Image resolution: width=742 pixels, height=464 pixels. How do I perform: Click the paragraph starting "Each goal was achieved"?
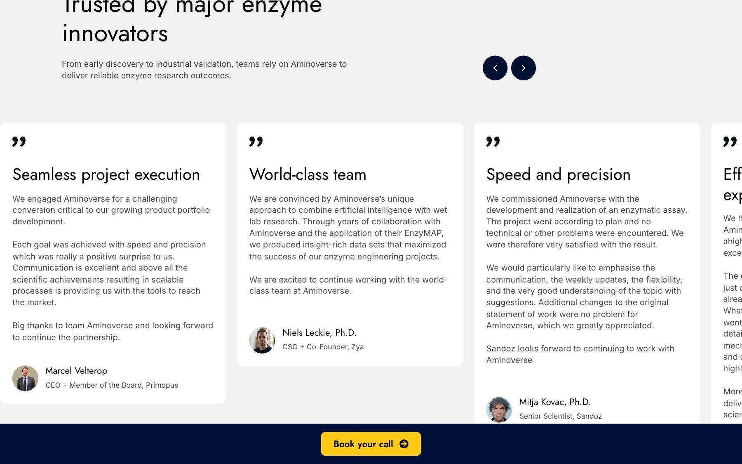109,273
